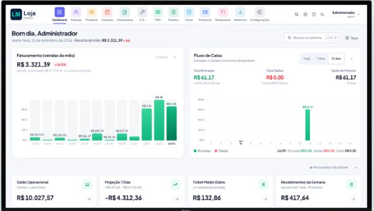Viewport: 374px width, 211px height.
Task: Click the R$ 132,86 average ticket value
Action: tap(207, 198)
